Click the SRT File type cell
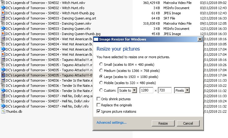Screen dimensions: 228x138 tap(169, 18)
